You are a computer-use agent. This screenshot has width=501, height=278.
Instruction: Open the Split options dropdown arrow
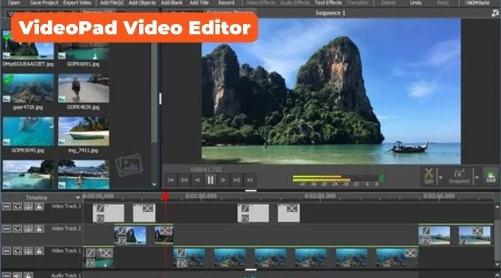440,177
